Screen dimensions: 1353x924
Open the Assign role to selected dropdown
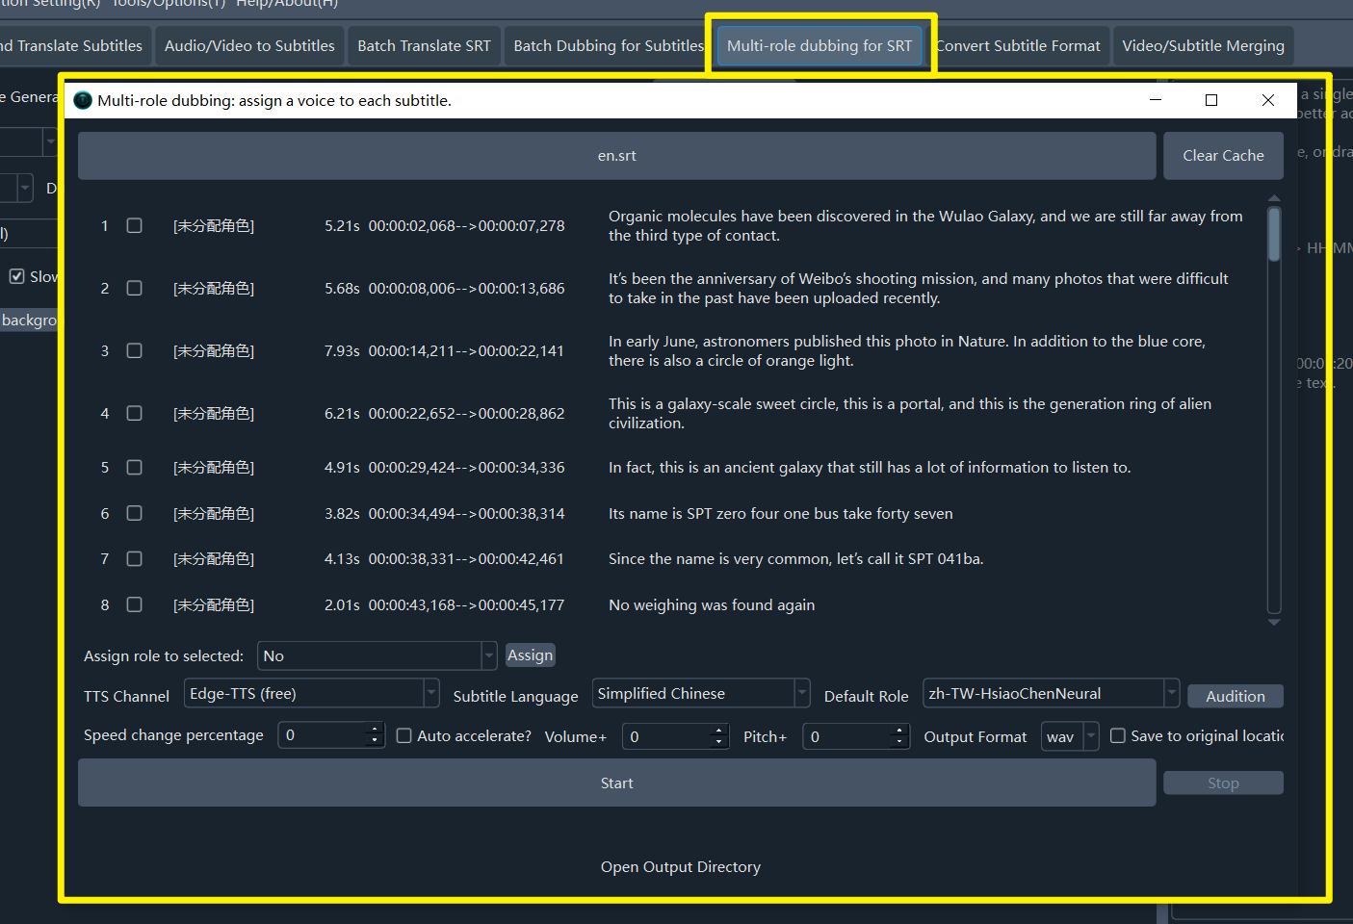click(488, 656)
